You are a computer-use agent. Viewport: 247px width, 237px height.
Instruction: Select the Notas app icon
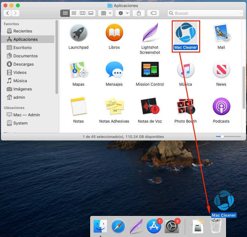79,106
